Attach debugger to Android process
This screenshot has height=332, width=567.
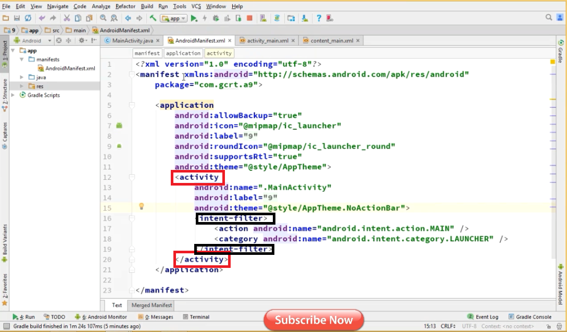coord(238,18)
